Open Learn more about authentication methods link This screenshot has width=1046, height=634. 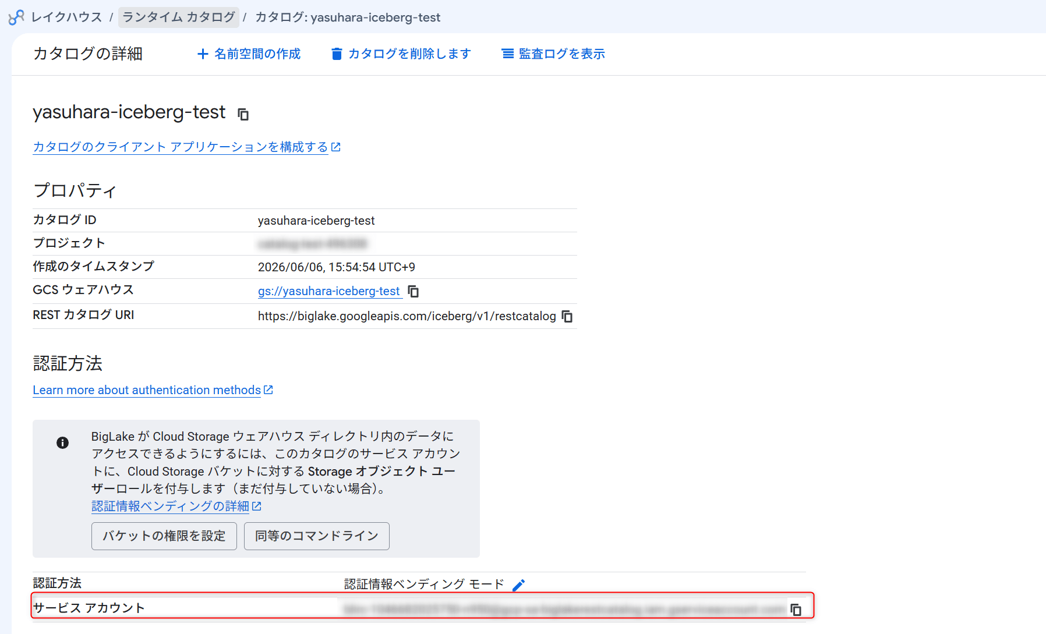[153, 390]
